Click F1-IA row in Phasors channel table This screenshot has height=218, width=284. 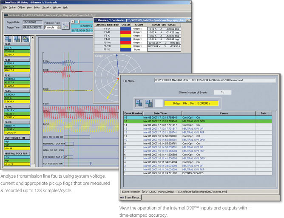[x=138, y=28]
